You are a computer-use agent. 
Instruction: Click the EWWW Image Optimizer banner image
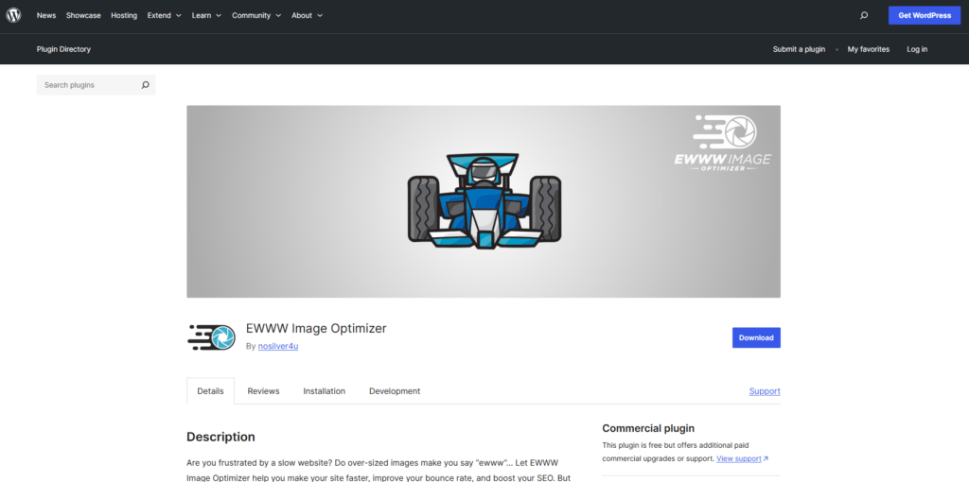[484, 201]
